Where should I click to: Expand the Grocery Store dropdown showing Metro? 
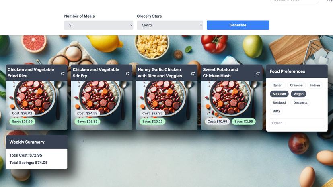pos(170,25)
